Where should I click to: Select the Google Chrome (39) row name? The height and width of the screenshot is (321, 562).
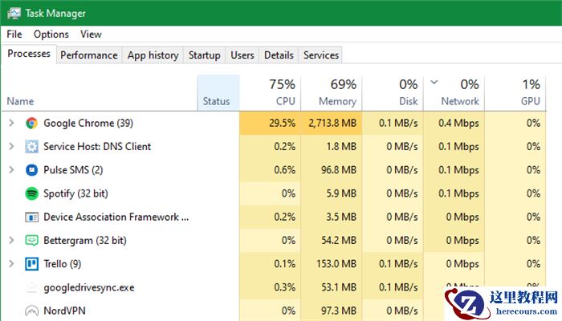click(88, 124)
